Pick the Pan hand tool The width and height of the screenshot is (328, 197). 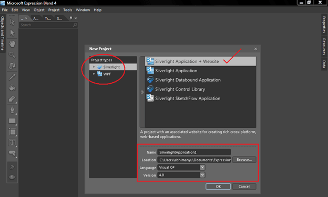click(12, 44)
